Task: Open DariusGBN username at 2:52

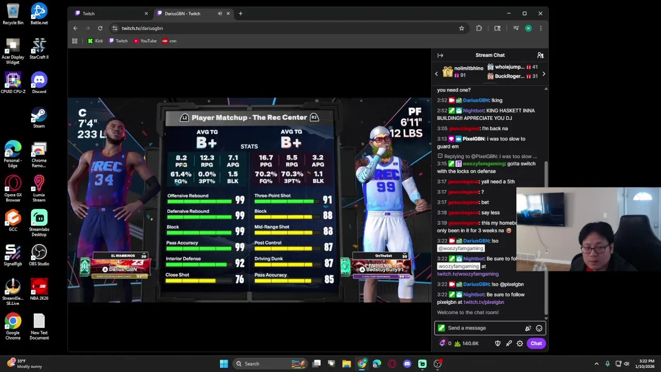Action: point(476,100)
